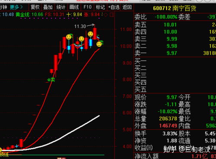The width and height of the screenshot is (216, 159).
Task: Open the 复权 adjustment menu
Action: (35, 7)
